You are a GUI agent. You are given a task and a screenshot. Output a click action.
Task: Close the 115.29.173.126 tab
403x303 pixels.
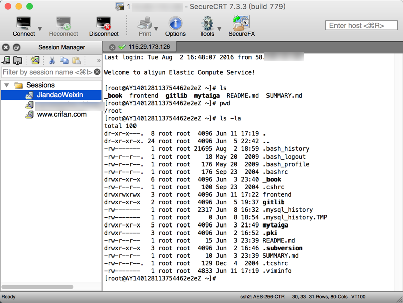point(112,47)
